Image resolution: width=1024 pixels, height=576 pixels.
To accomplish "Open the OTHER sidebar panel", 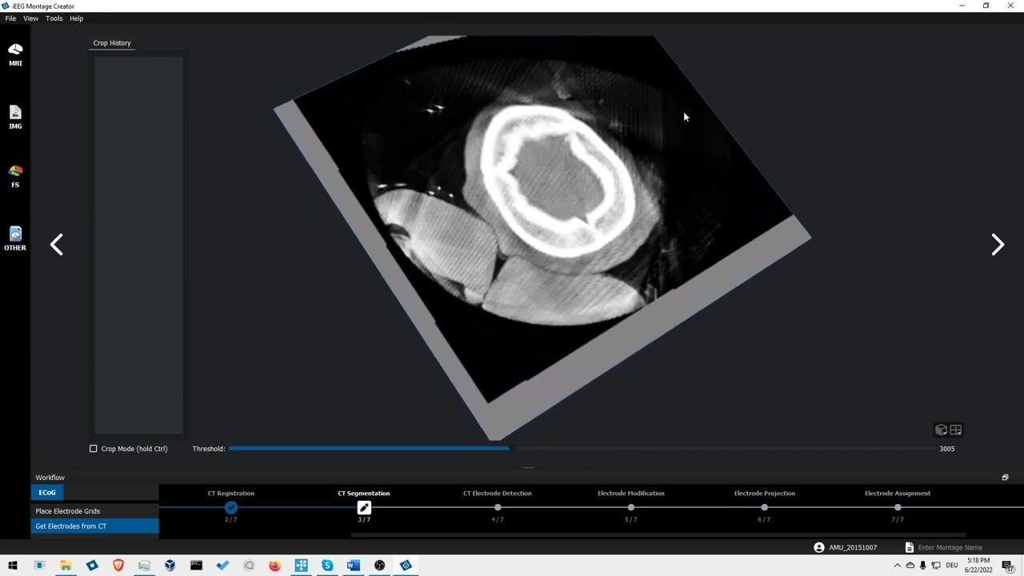I will click(x=15, y=238).
